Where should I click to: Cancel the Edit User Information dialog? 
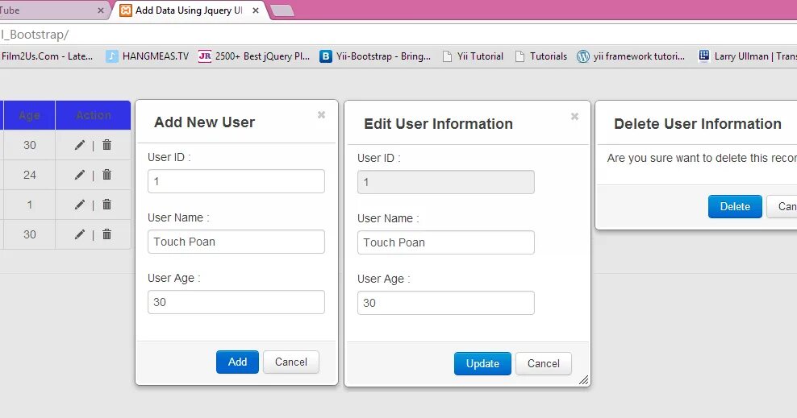544,364
